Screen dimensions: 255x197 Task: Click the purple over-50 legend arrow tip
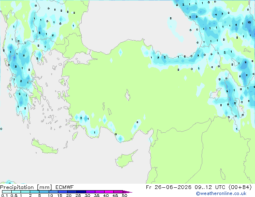(x=127, y=192)
